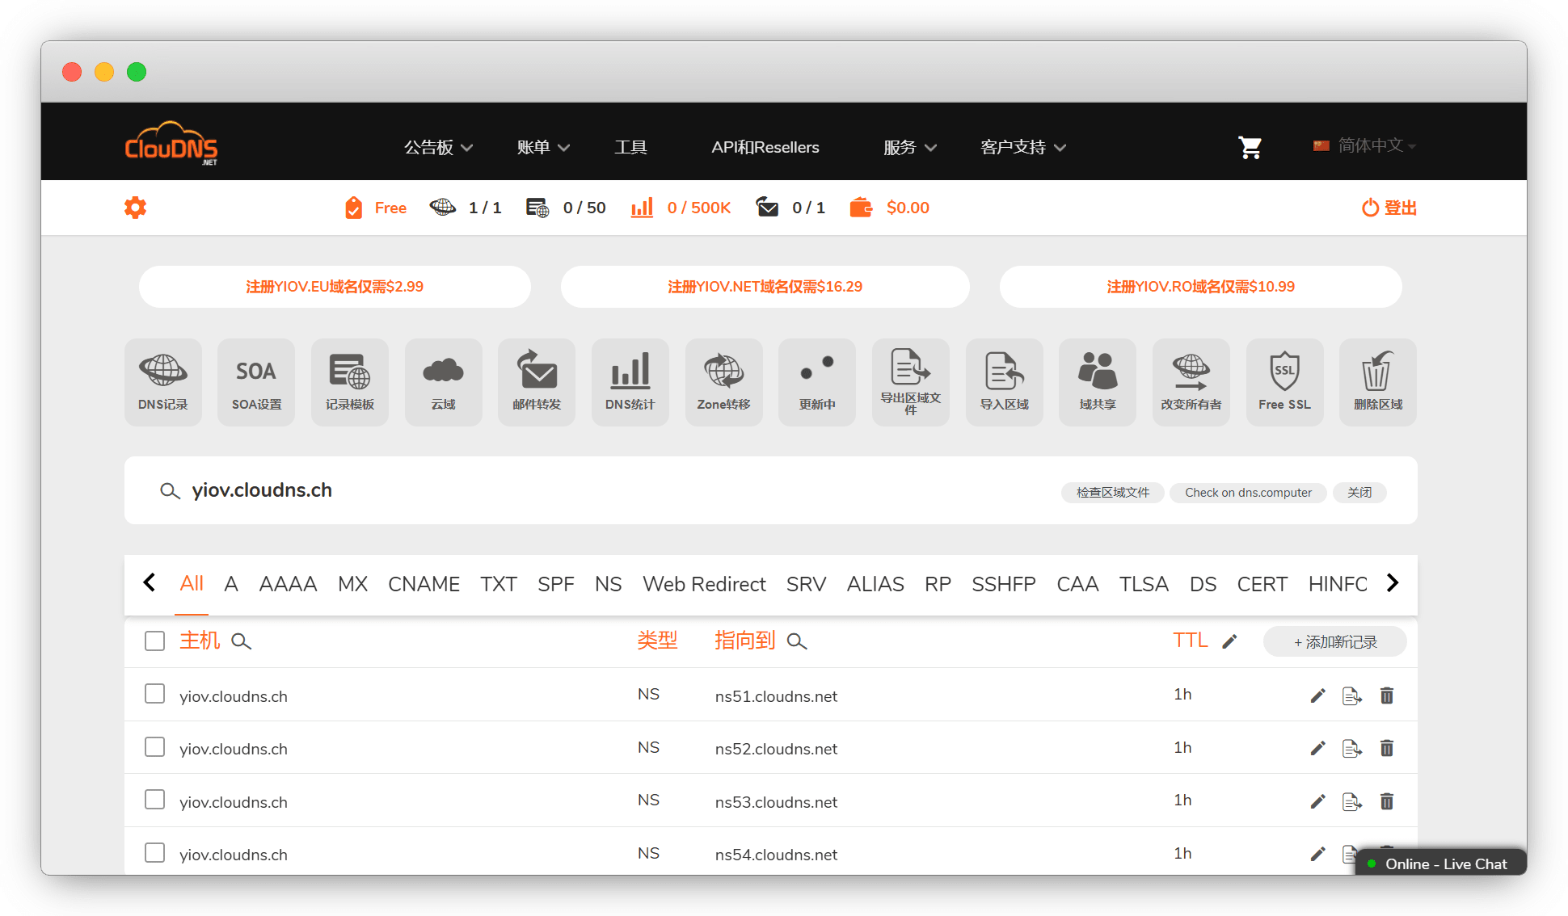
Task: Toggle the select-all checkbox beside 主机
Action: [154, 641]
